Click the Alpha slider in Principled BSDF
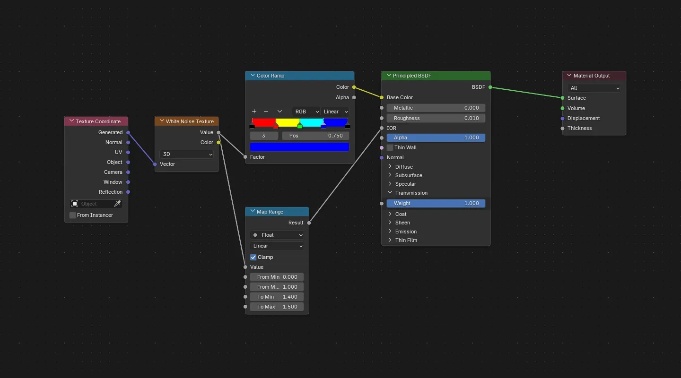 pyautogui.click(x=436, y=137)
